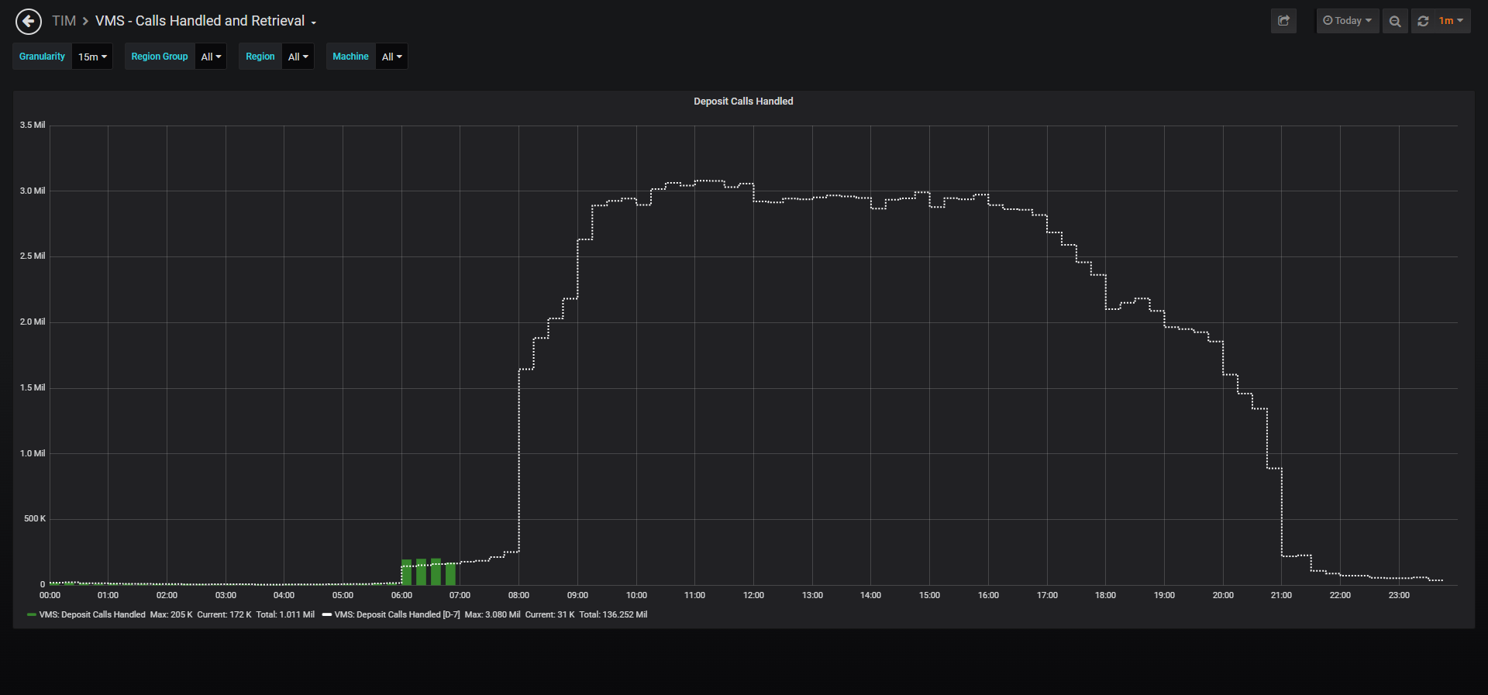Click the 16:00 x-axis time label
The height and width of the screenshot is (695, 1488).
pos(988,595)
